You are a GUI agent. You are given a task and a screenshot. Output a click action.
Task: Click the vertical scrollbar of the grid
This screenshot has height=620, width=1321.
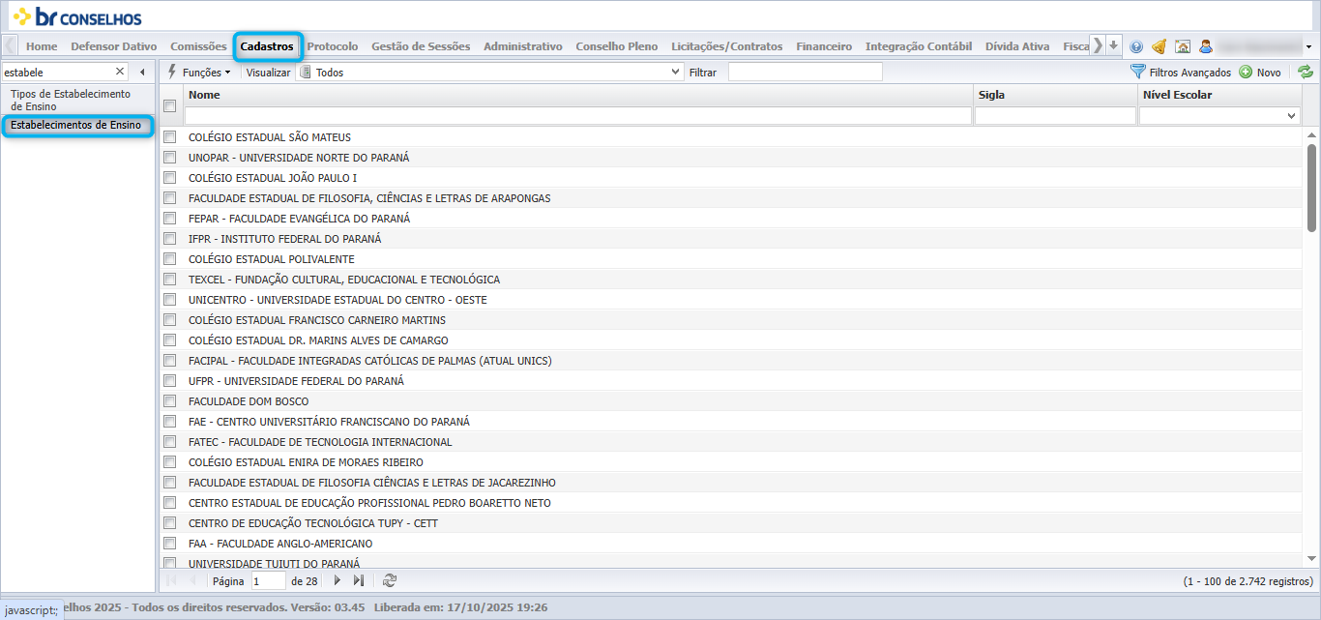pos(1311,188)
